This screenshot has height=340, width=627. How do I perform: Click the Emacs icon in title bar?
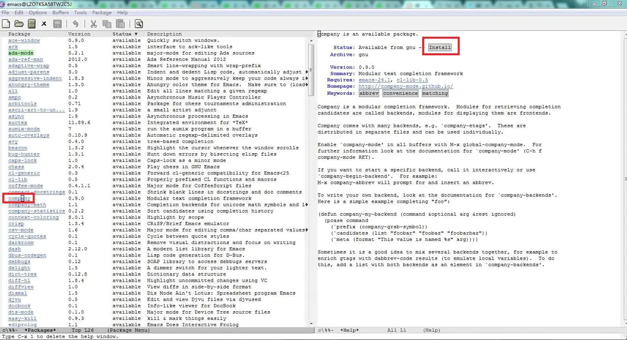pos(3,4)
